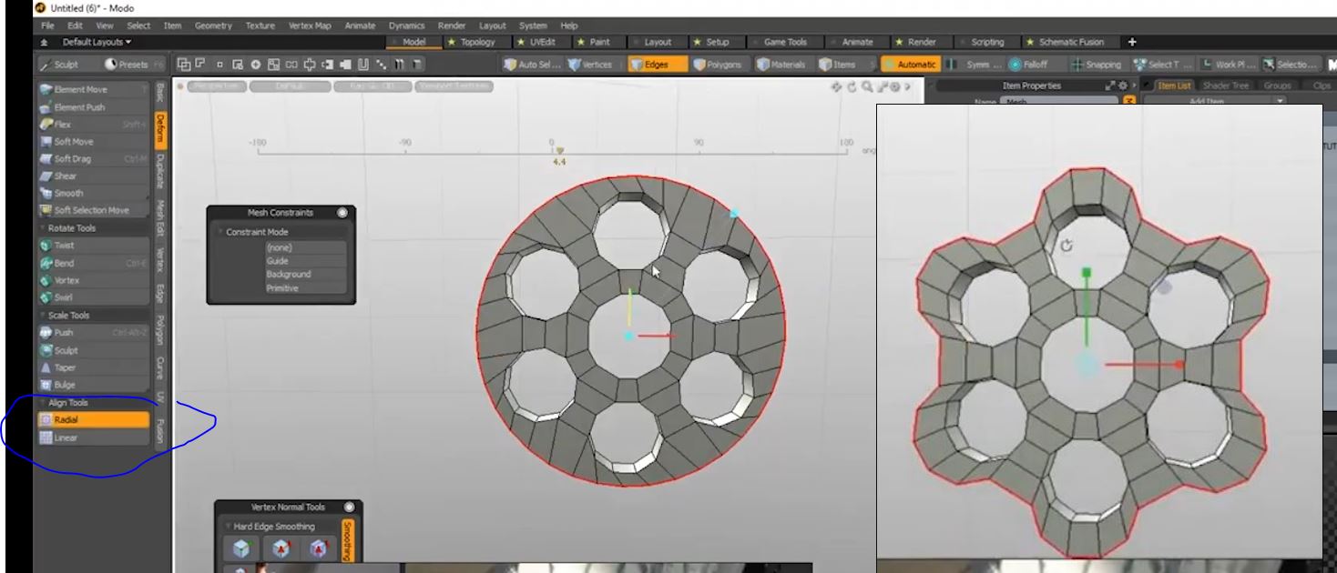Viewport: 1337px width, 573px height.
Task: Collapse the Constraint Mode section
Action: (x=219, y=232)
